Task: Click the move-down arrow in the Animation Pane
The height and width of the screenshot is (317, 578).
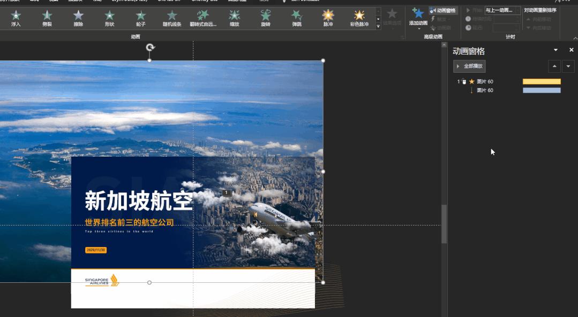Action: tap(568, 66)
